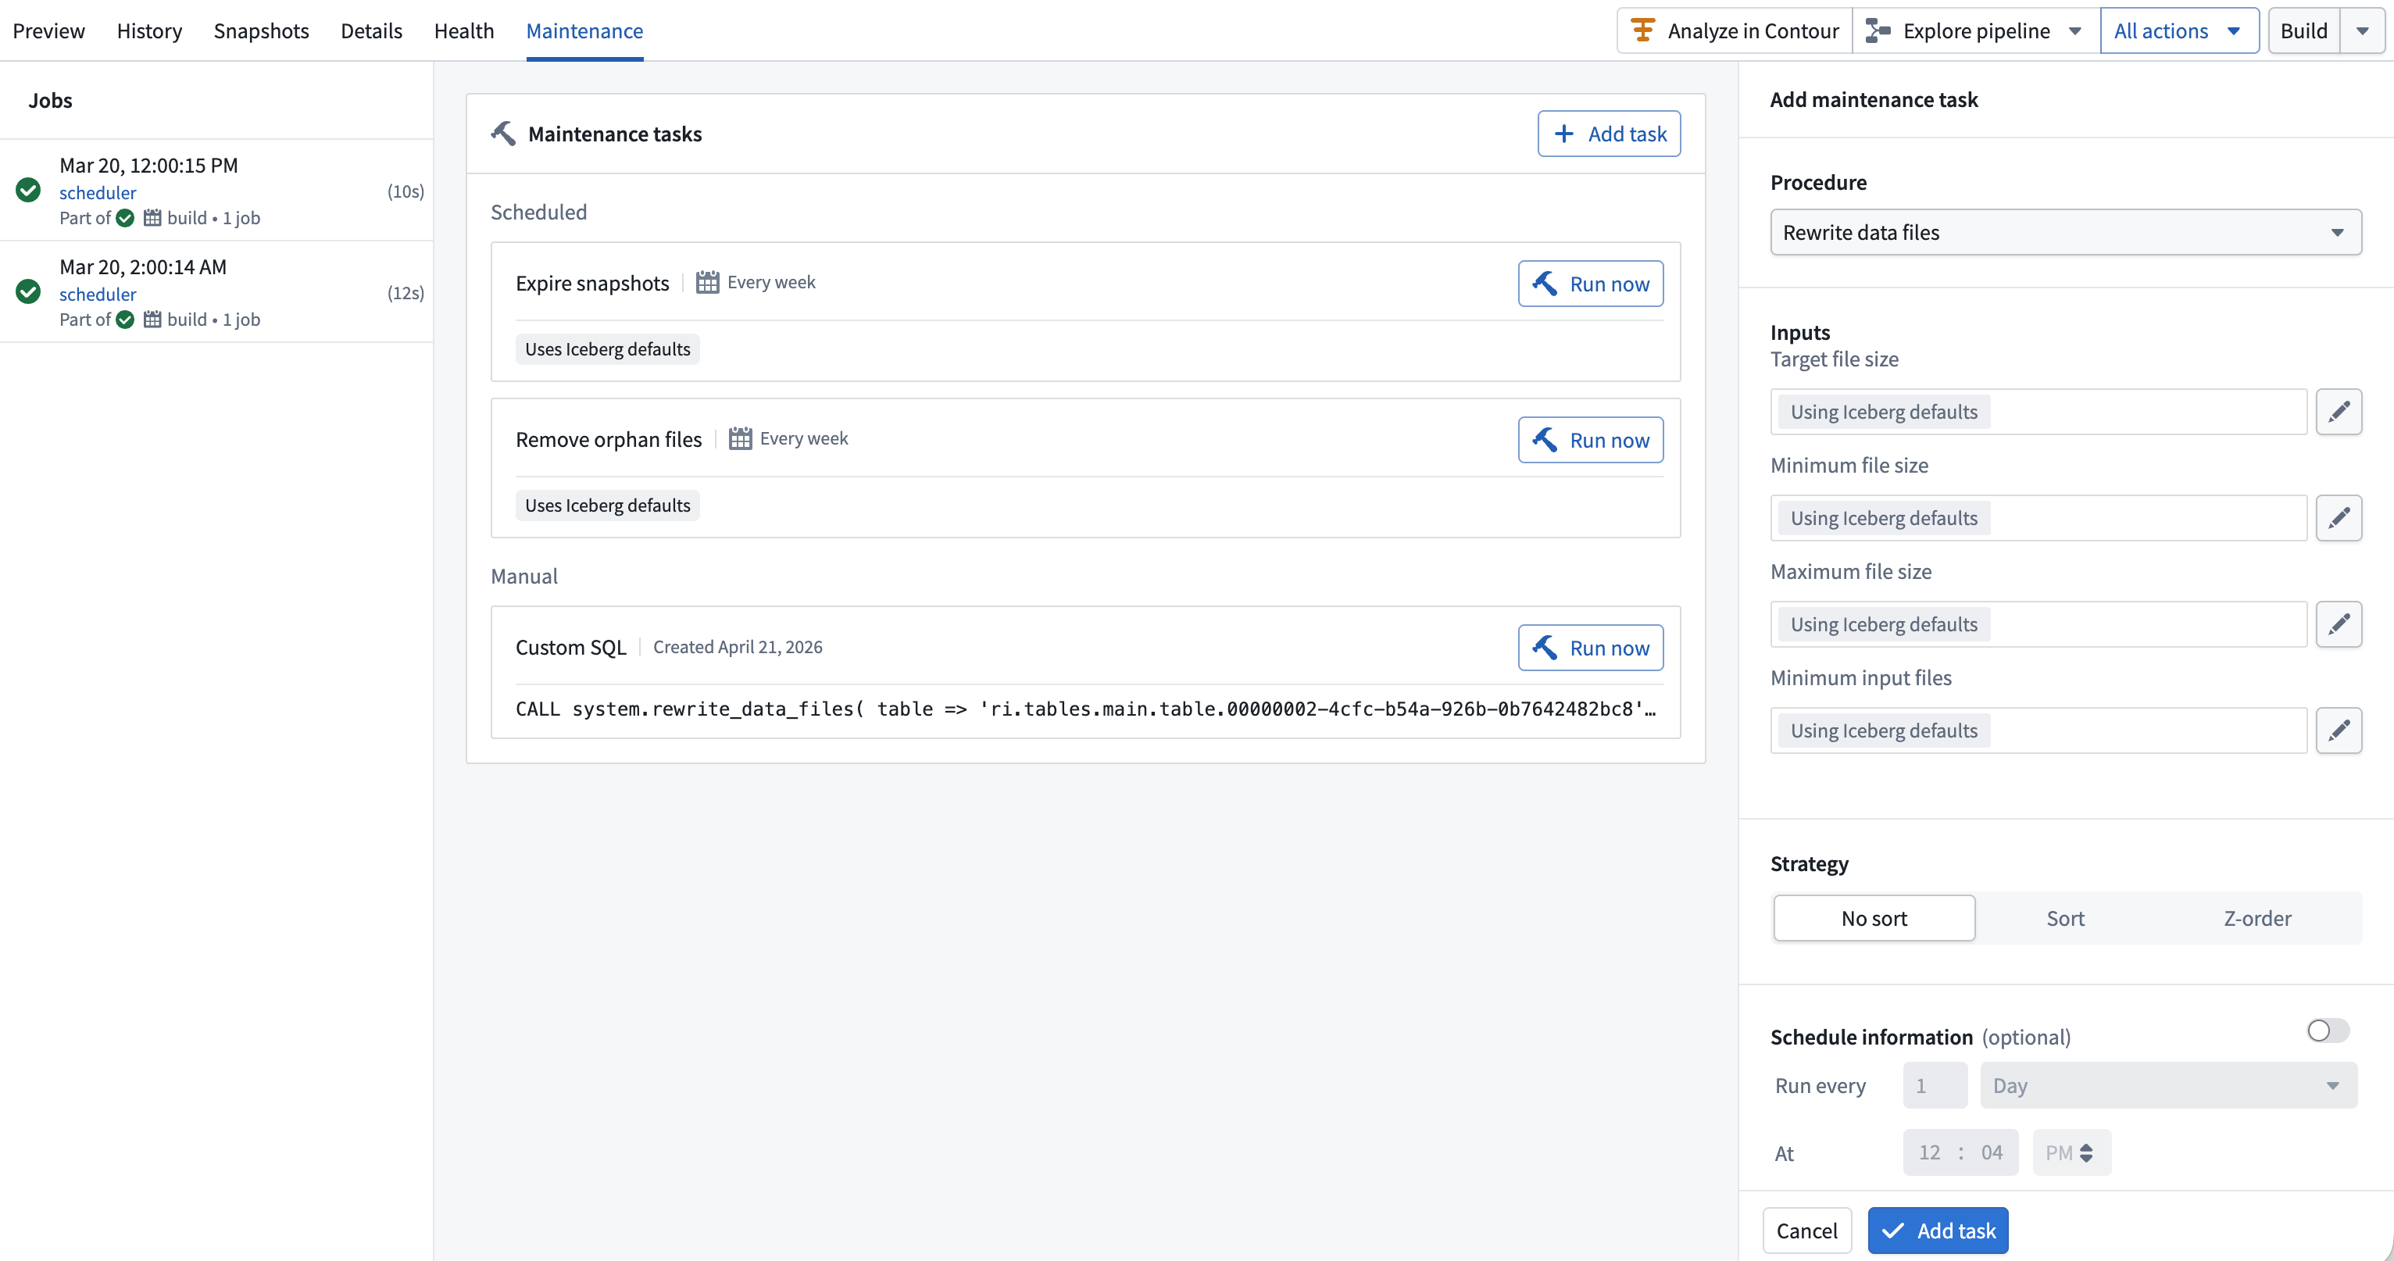This screenshot has width=2394, height=1261.
Task: Click the pencil icon for Maximum file size
Action: pos(2339,623)
